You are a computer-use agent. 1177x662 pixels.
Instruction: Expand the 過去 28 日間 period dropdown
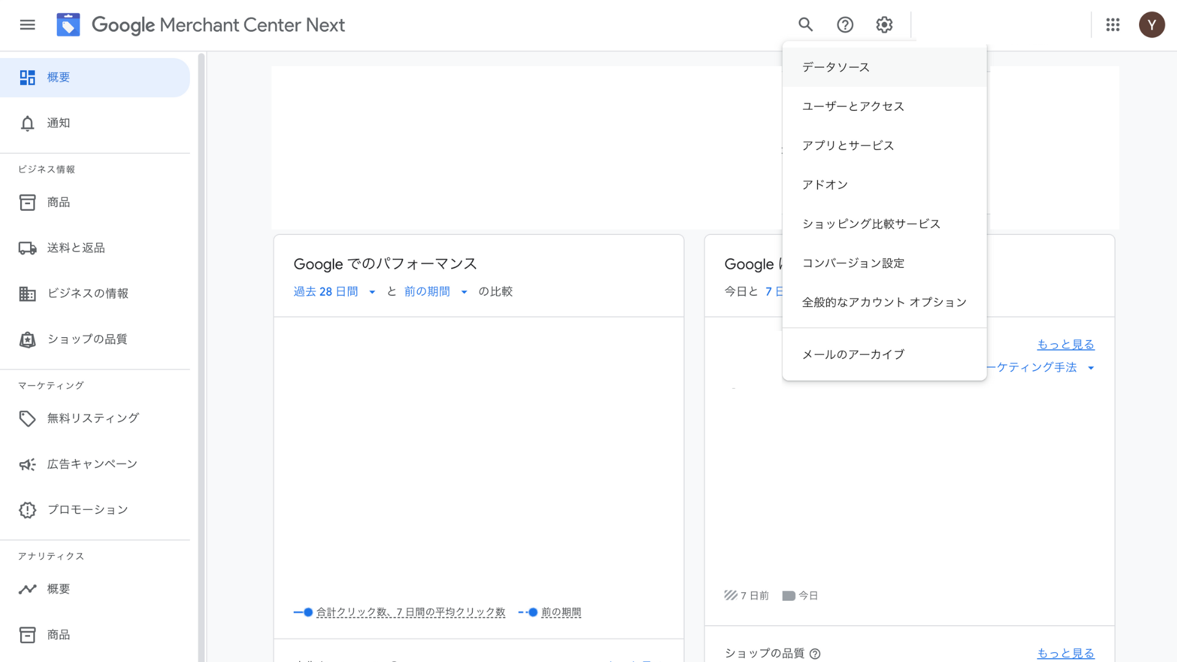[x=371, y=292]
